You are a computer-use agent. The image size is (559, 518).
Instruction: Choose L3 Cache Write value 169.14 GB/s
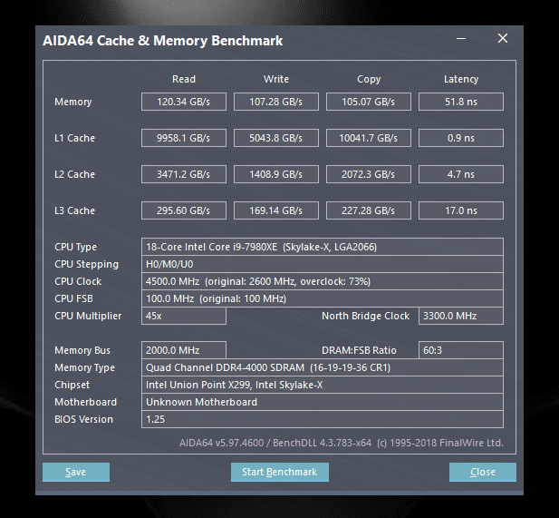pyautogui.click(x=276, y=210)
